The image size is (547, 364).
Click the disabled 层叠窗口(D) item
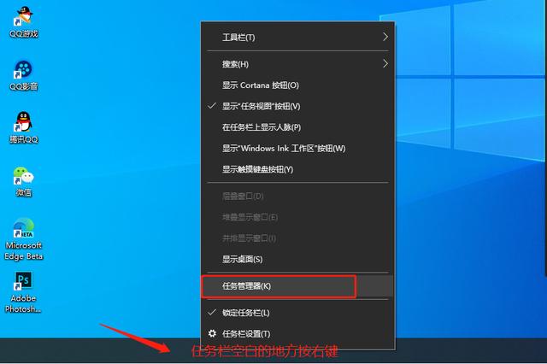[x=297, y=196]
